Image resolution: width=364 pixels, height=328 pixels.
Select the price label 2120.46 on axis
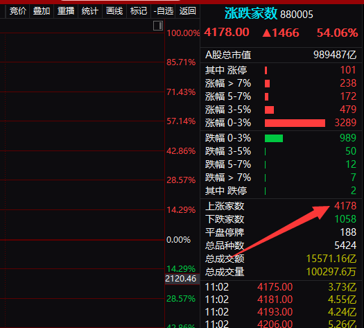tap(181, 279)
